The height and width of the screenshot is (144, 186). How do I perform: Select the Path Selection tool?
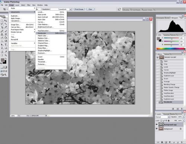pyautogui.click(x=2, y=45)
